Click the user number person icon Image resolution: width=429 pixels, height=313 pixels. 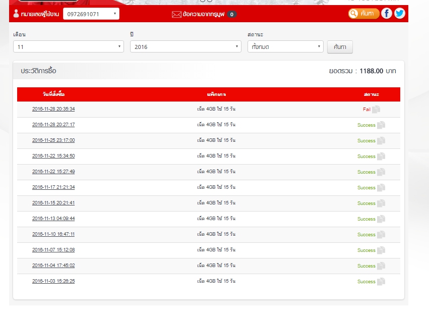coord(16,14)
